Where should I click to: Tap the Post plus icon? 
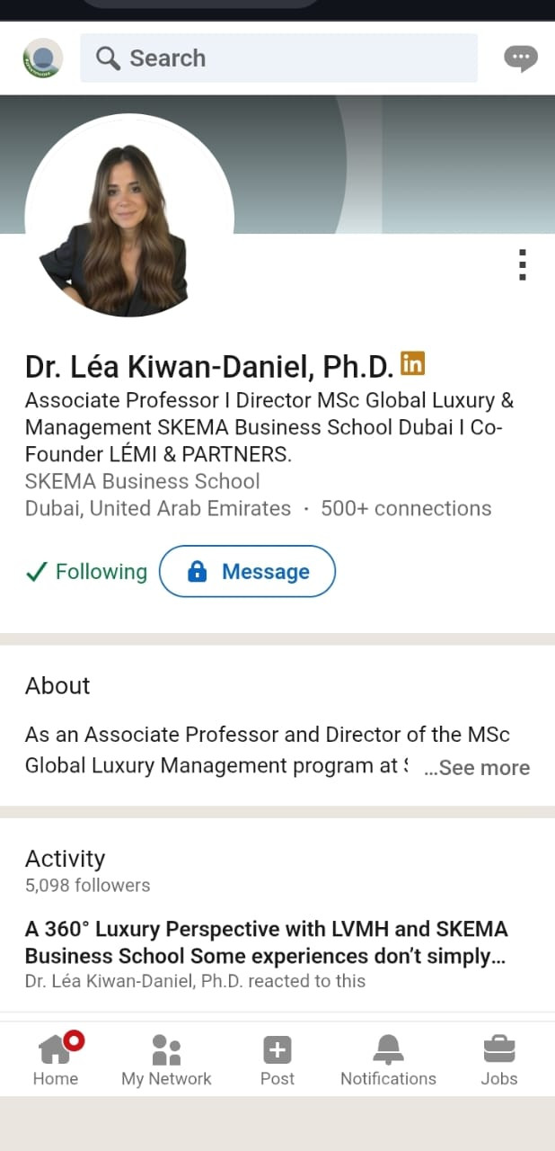pos(277,1049)
